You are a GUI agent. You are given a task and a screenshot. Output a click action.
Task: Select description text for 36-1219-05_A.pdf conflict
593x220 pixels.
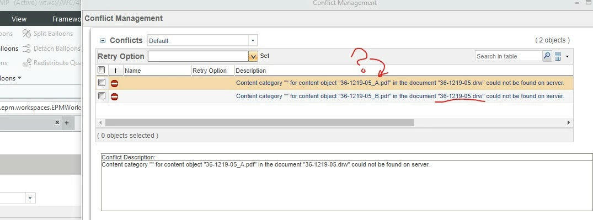pos(400,83)
